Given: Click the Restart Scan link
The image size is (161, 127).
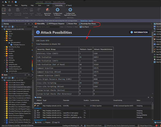Looking at the screenshot, I should click(x=84, y=20).
